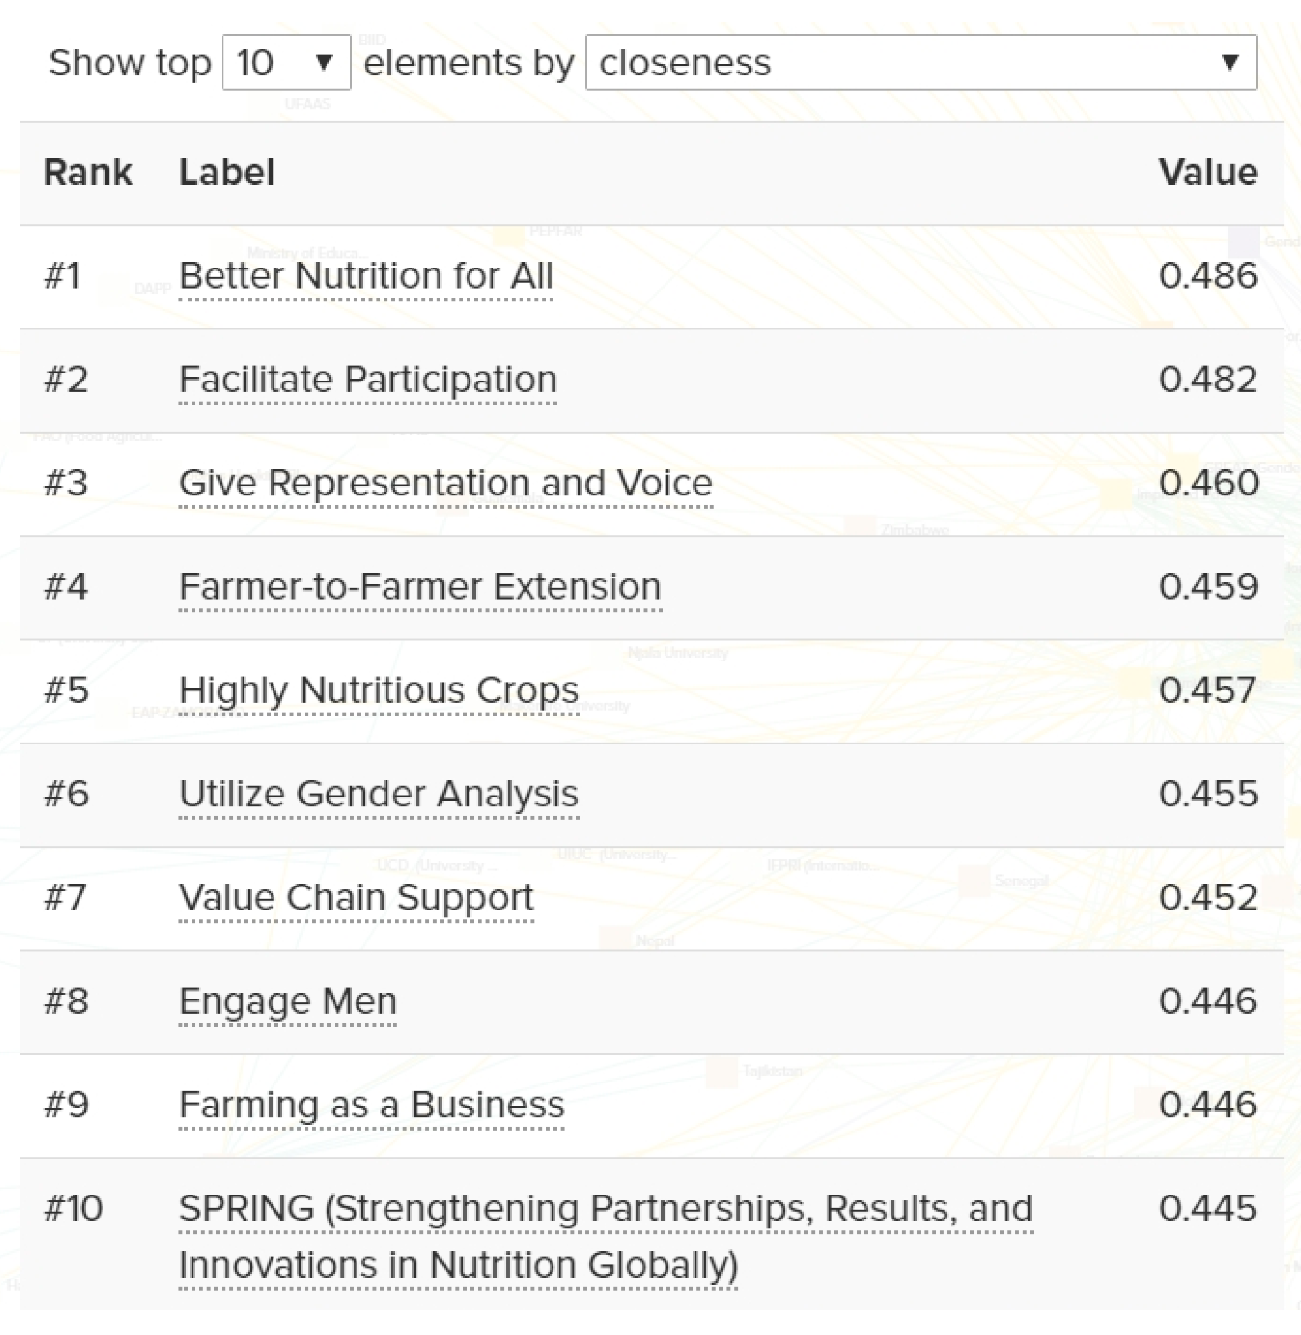Click the 0.486 value in row one
The width and height of the screenshot is (1301, 1335).
click(x=1208, y=276)
